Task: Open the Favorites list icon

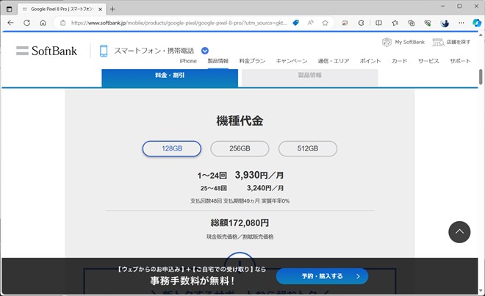Action: tap(395, 23)
